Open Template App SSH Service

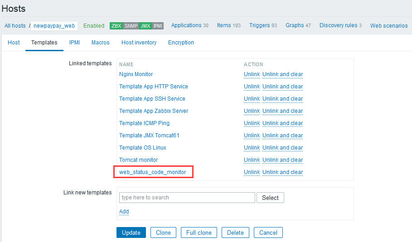tap(152, 99)
